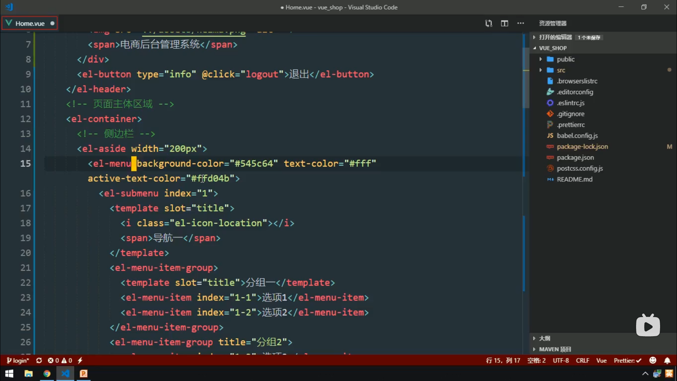Viewport: 677px width, 381px height.
Task: Open the public folder icon
Action: 550,59
